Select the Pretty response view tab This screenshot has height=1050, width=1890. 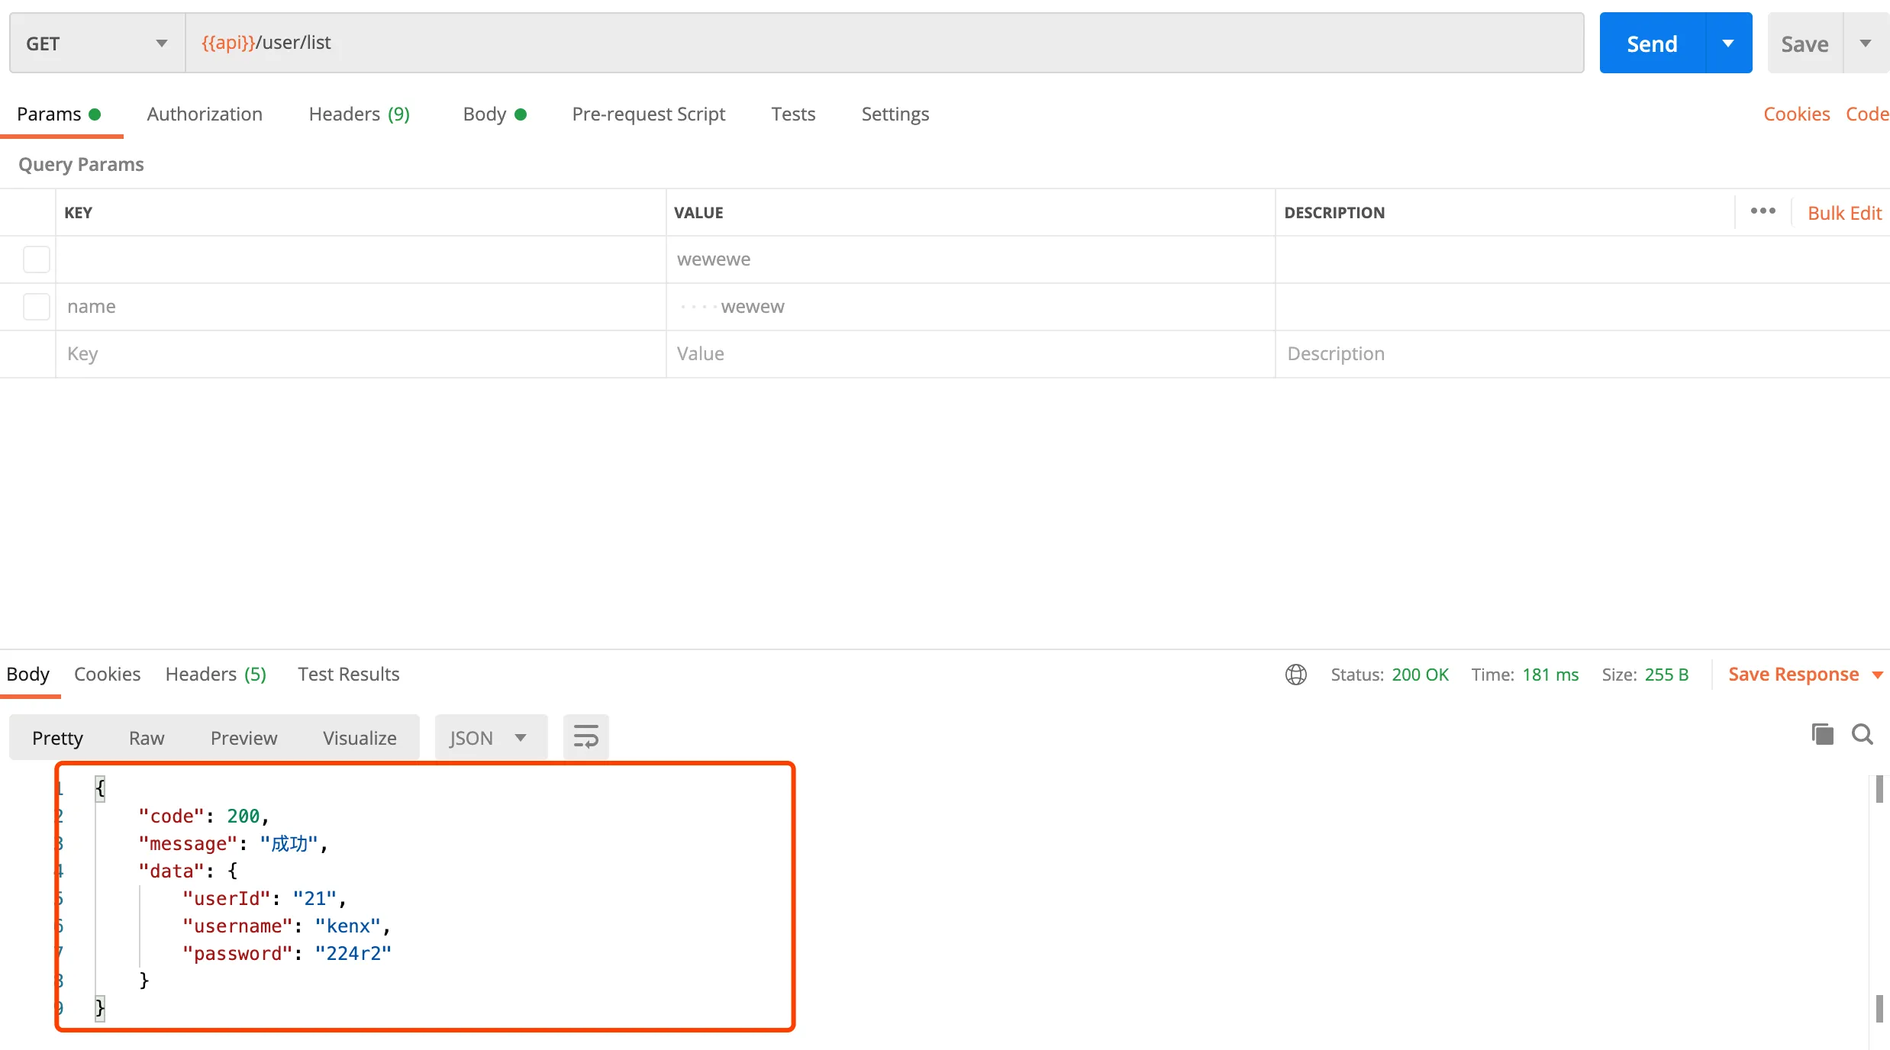57,737
